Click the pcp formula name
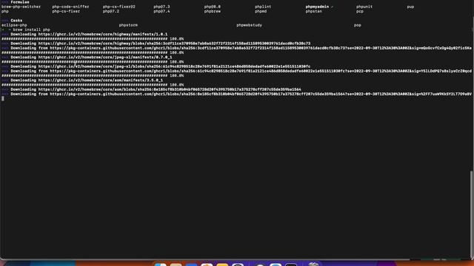 click(360, 12)
